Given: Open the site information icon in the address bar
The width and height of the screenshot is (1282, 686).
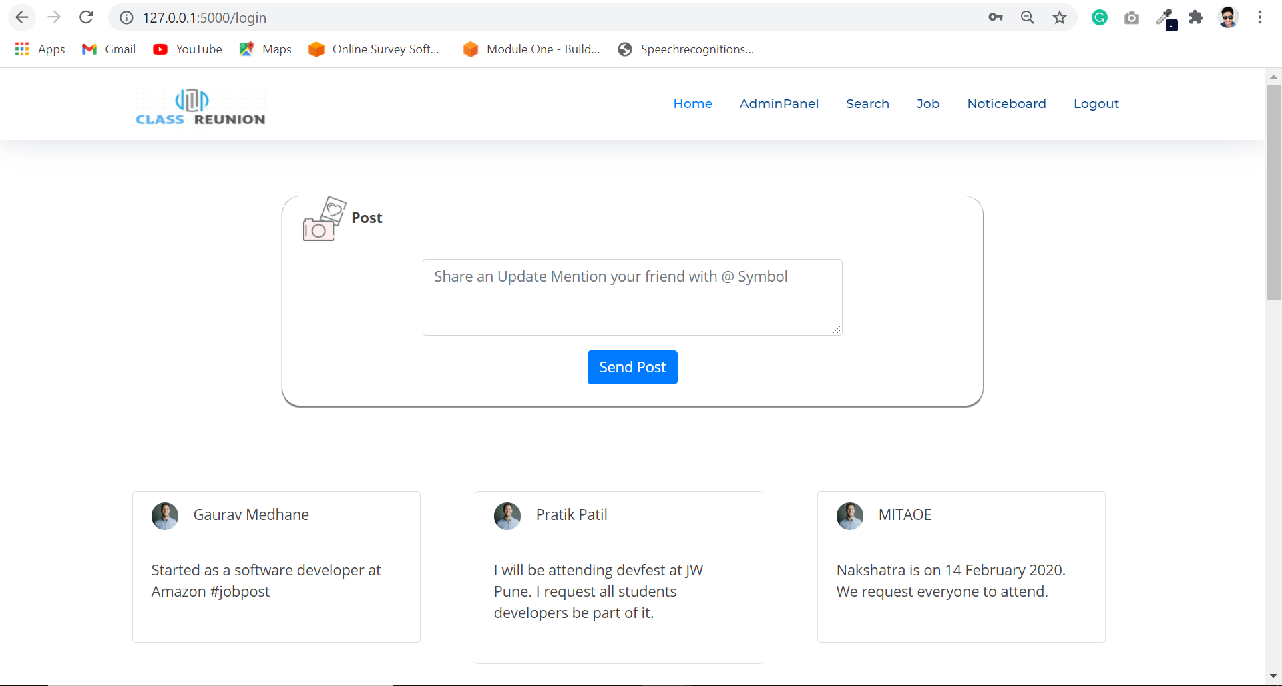Looking at the screenshot, I should click(x=126, y=18).
